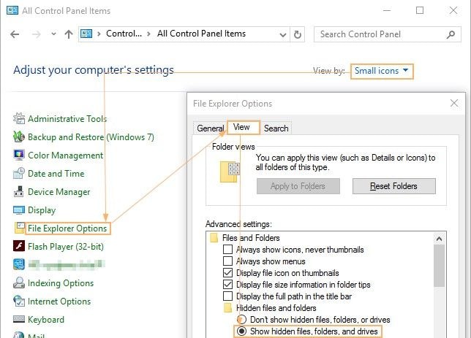Uncheck Display file icon on thumbnails
This screenshot has width=471, height=338.
227,273
